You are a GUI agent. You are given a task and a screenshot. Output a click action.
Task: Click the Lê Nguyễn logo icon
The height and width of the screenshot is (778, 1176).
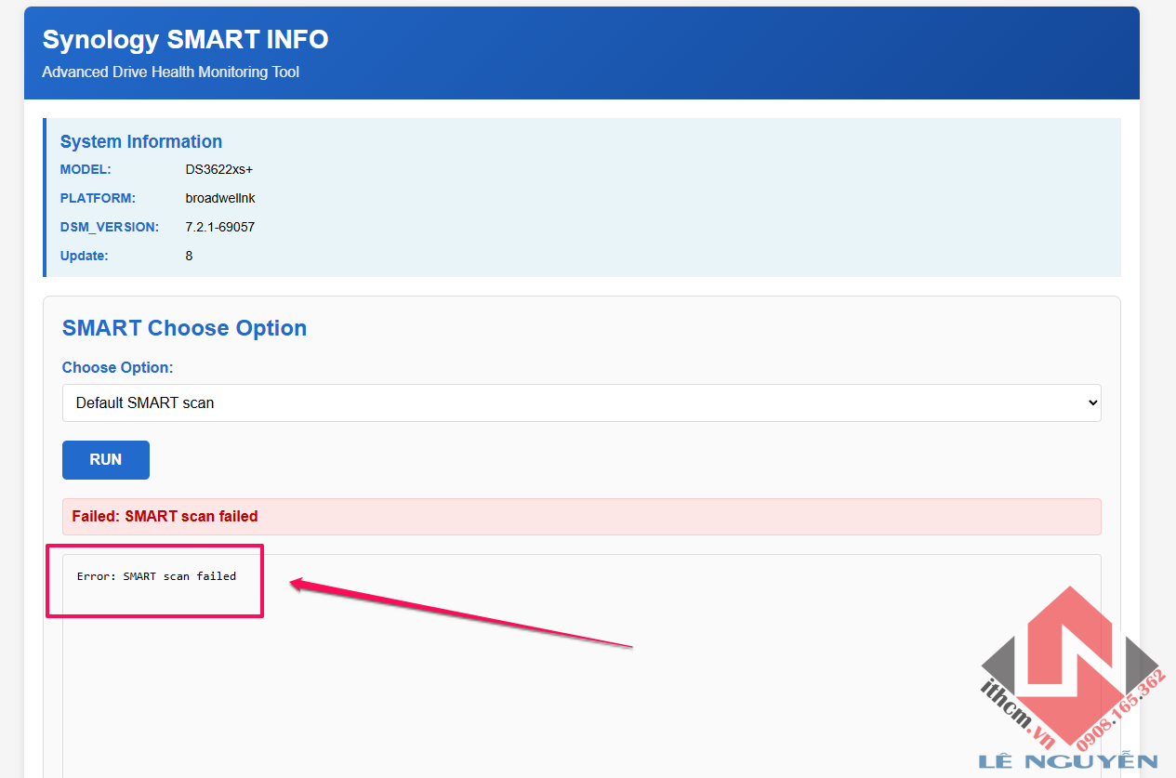(x=1069, y=660)
